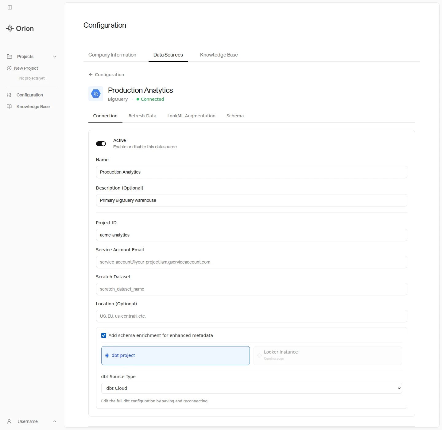442x430 pixels.
Task: Open the Data Sources tab
Action: point(168,55)
